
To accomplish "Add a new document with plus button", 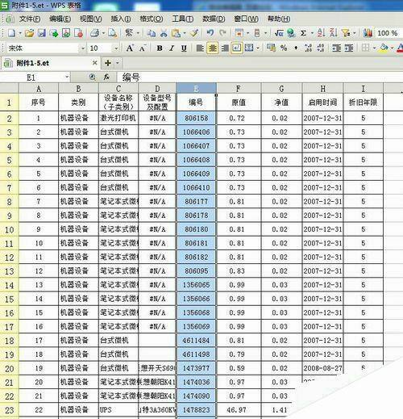I will [x=108, y=63].
